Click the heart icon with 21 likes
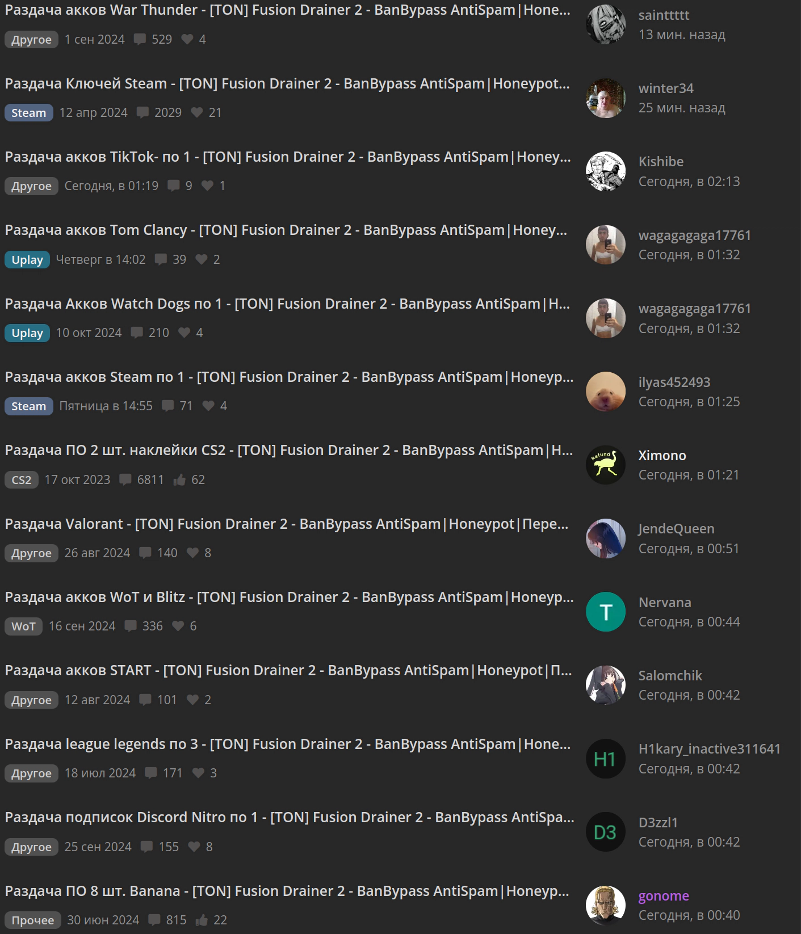This screenshot has height=934, width=801. [197, 112]
